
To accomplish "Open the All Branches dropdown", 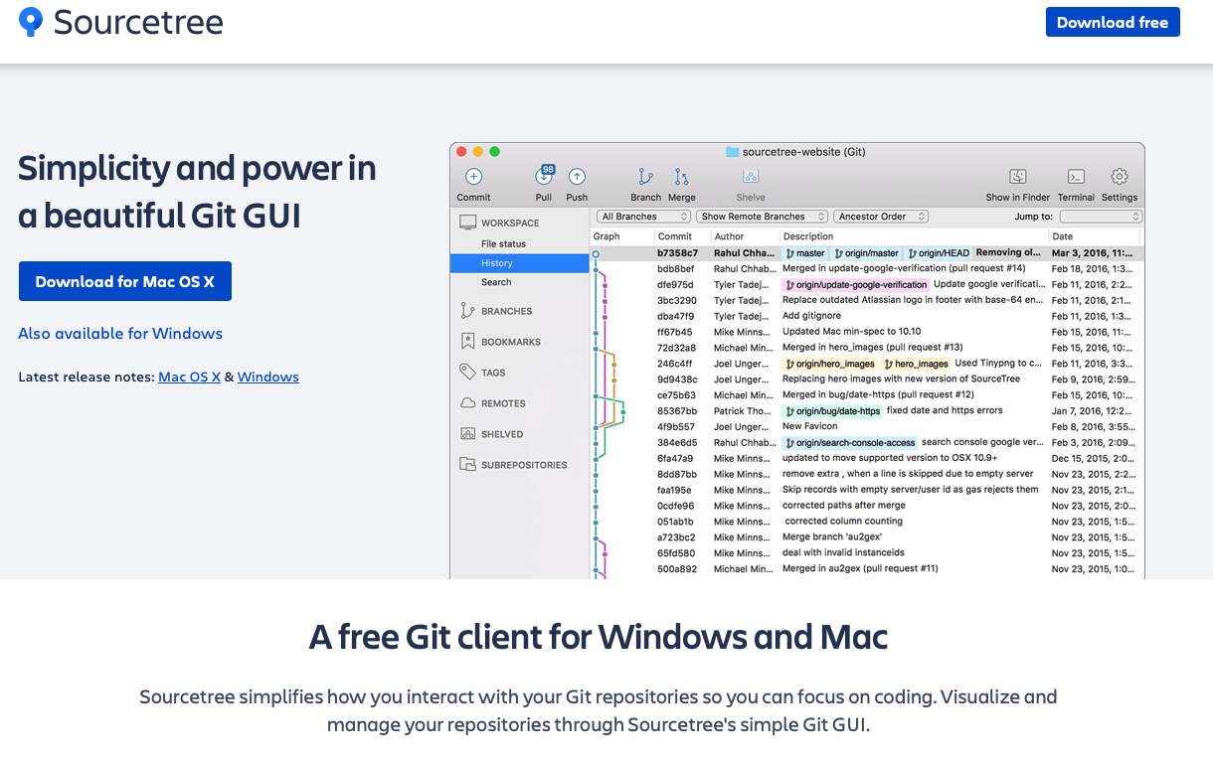I will (x=644, y=217).
